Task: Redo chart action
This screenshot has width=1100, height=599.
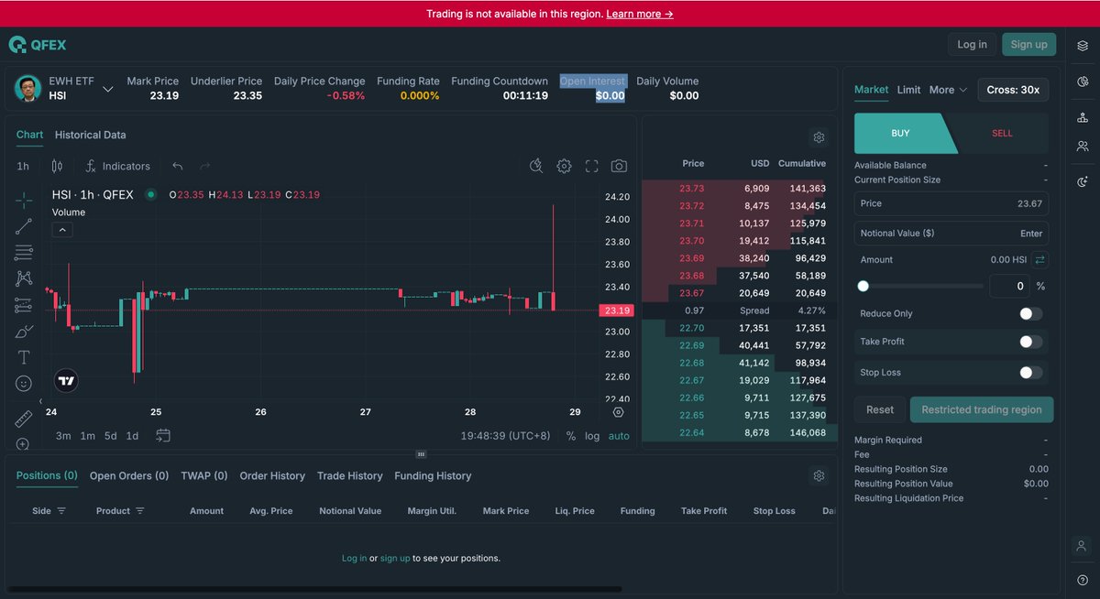Action: (204, 166)
